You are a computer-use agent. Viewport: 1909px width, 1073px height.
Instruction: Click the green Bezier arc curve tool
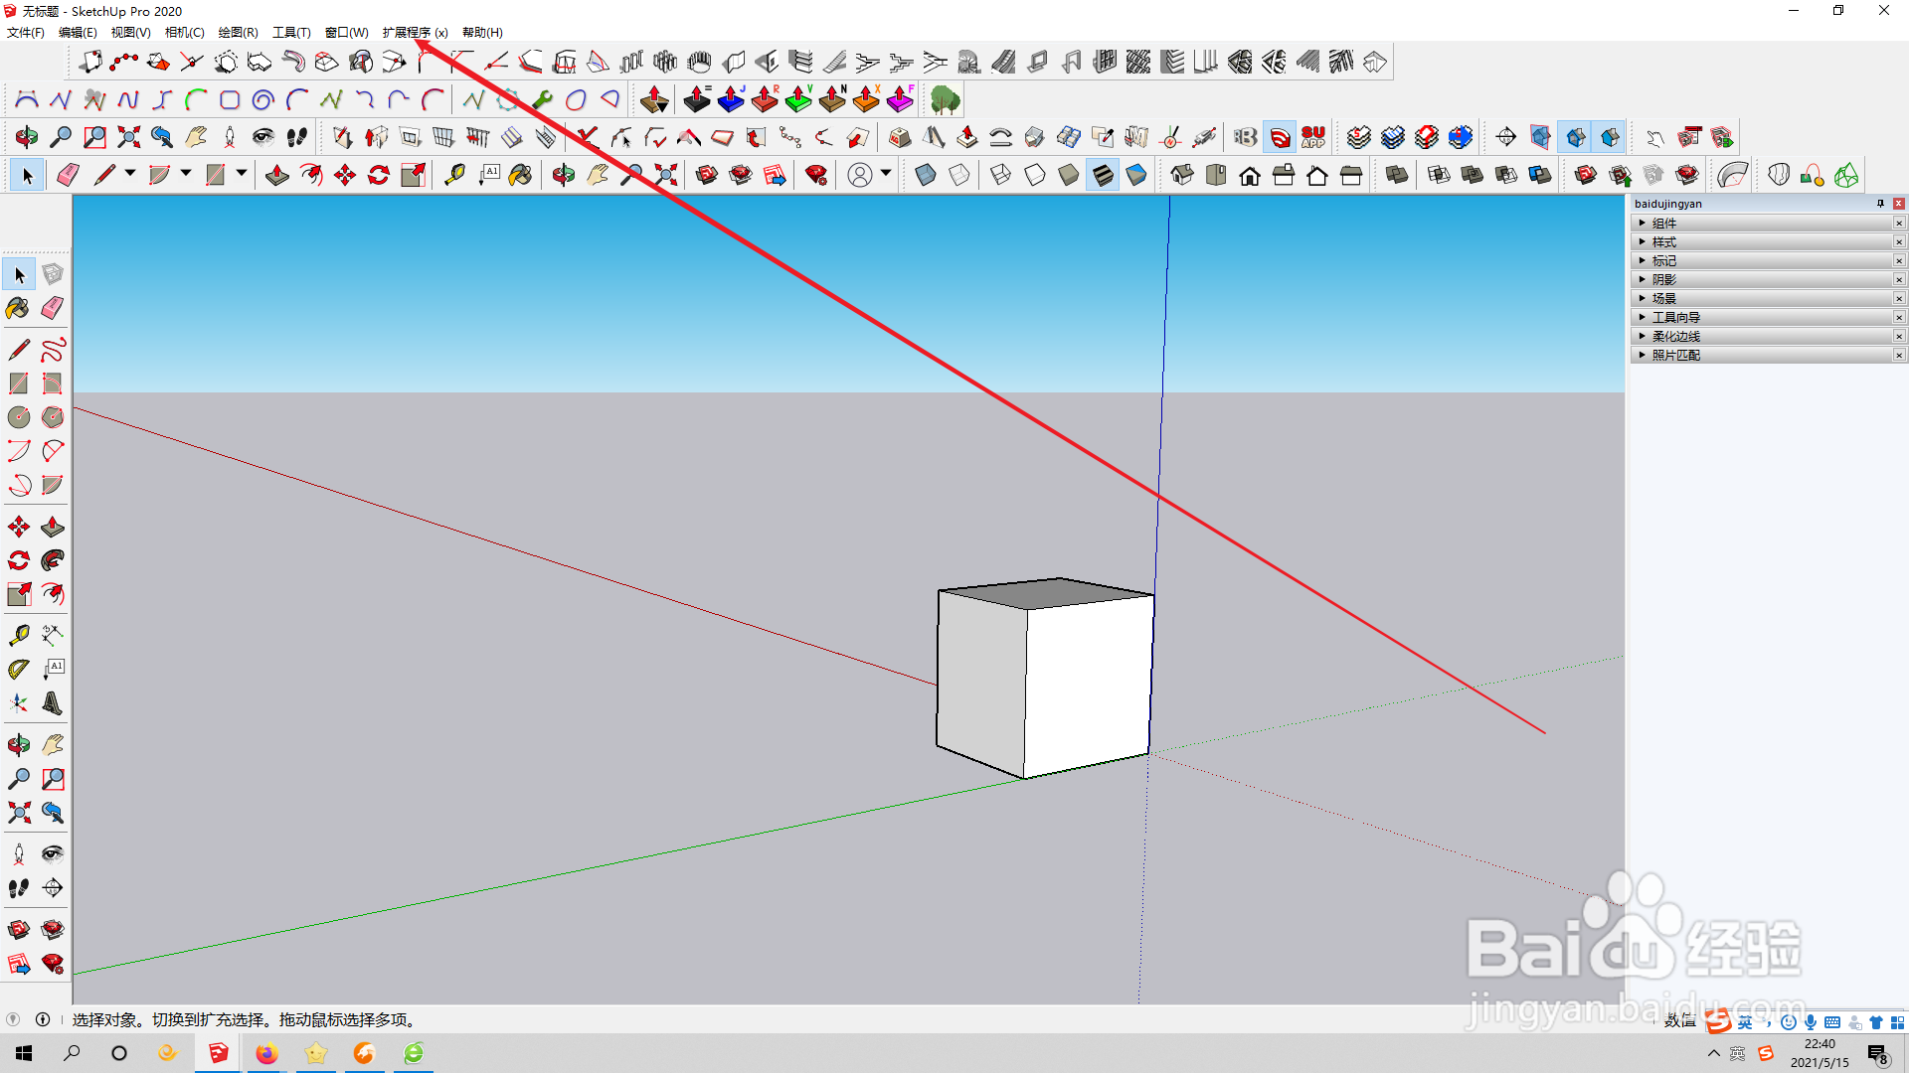[196, 99]
